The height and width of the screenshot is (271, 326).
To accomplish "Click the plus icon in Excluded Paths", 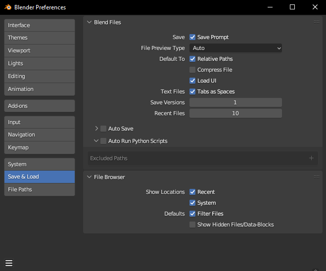I will tap(311, 158).
